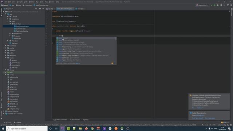Screen dimensions: 233x131
Task: Toggle the Terminal tool window button
Action: click(x=17, y=123)
